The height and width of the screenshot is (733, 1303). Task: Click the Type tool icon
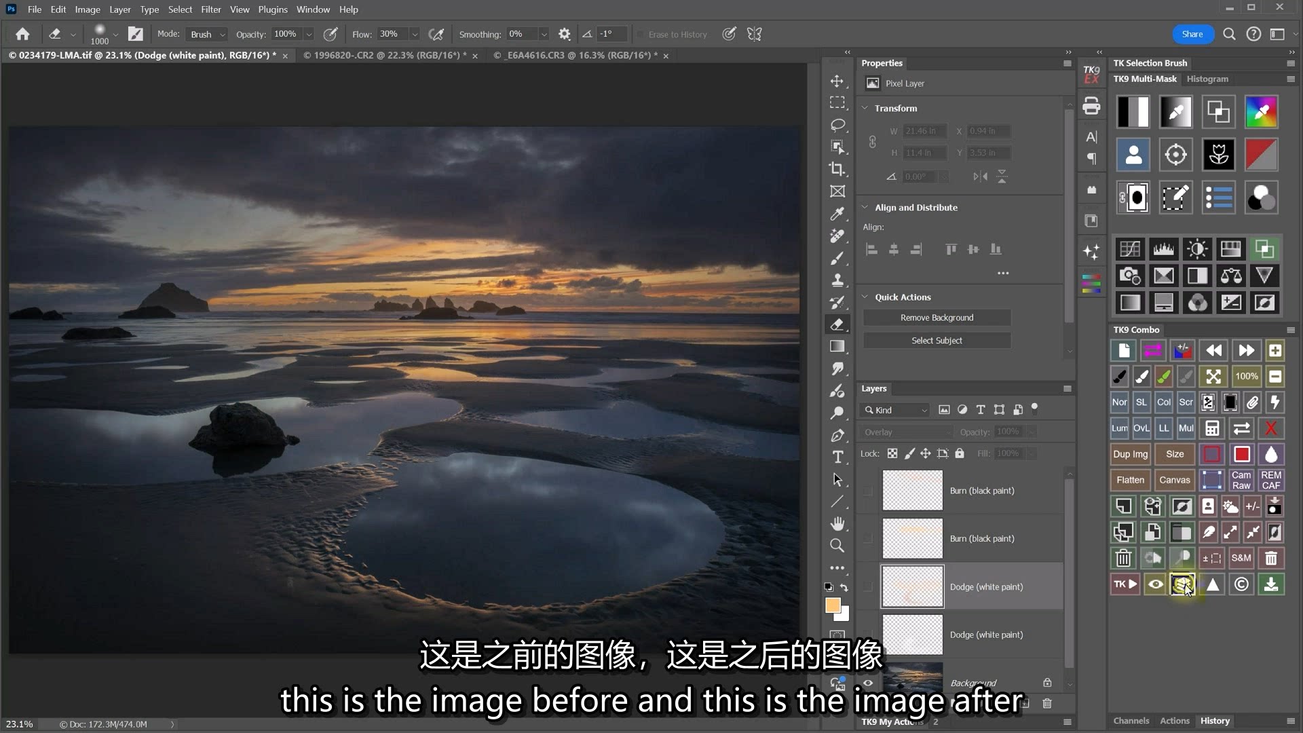click(x=837, y=457)
